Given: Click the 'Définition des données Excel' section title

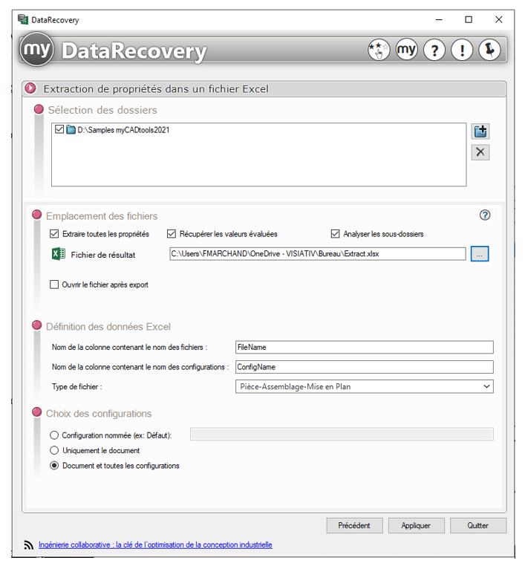Looking at the screenshot, I should pos(108,327).
